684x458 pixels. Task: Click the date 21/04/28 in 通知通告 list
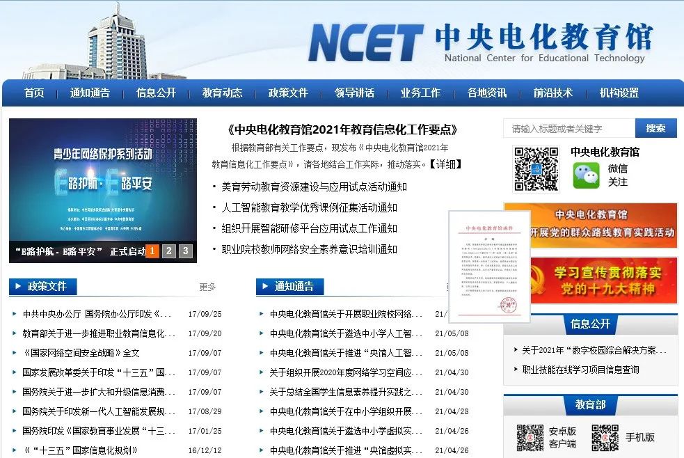(x=452, y=411)
